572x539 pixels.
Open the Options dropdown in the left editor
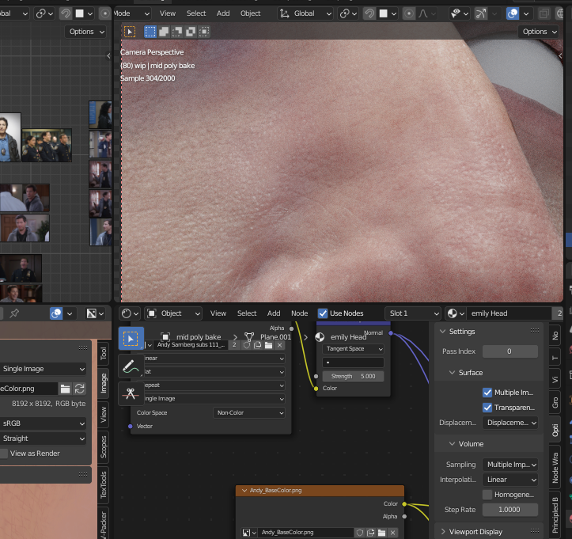pos(85,32)
